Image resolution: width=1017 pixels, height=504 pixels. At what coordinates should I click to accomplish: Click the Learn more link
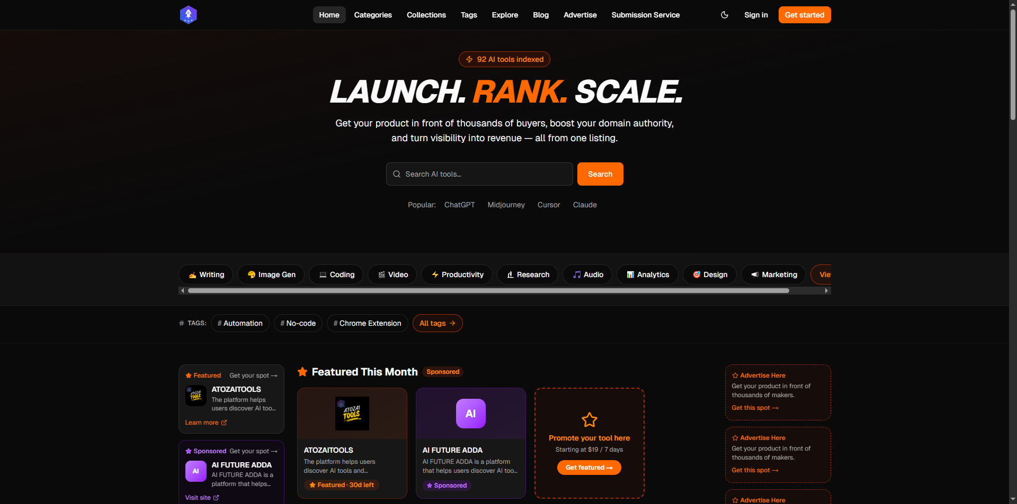(206, 423)
